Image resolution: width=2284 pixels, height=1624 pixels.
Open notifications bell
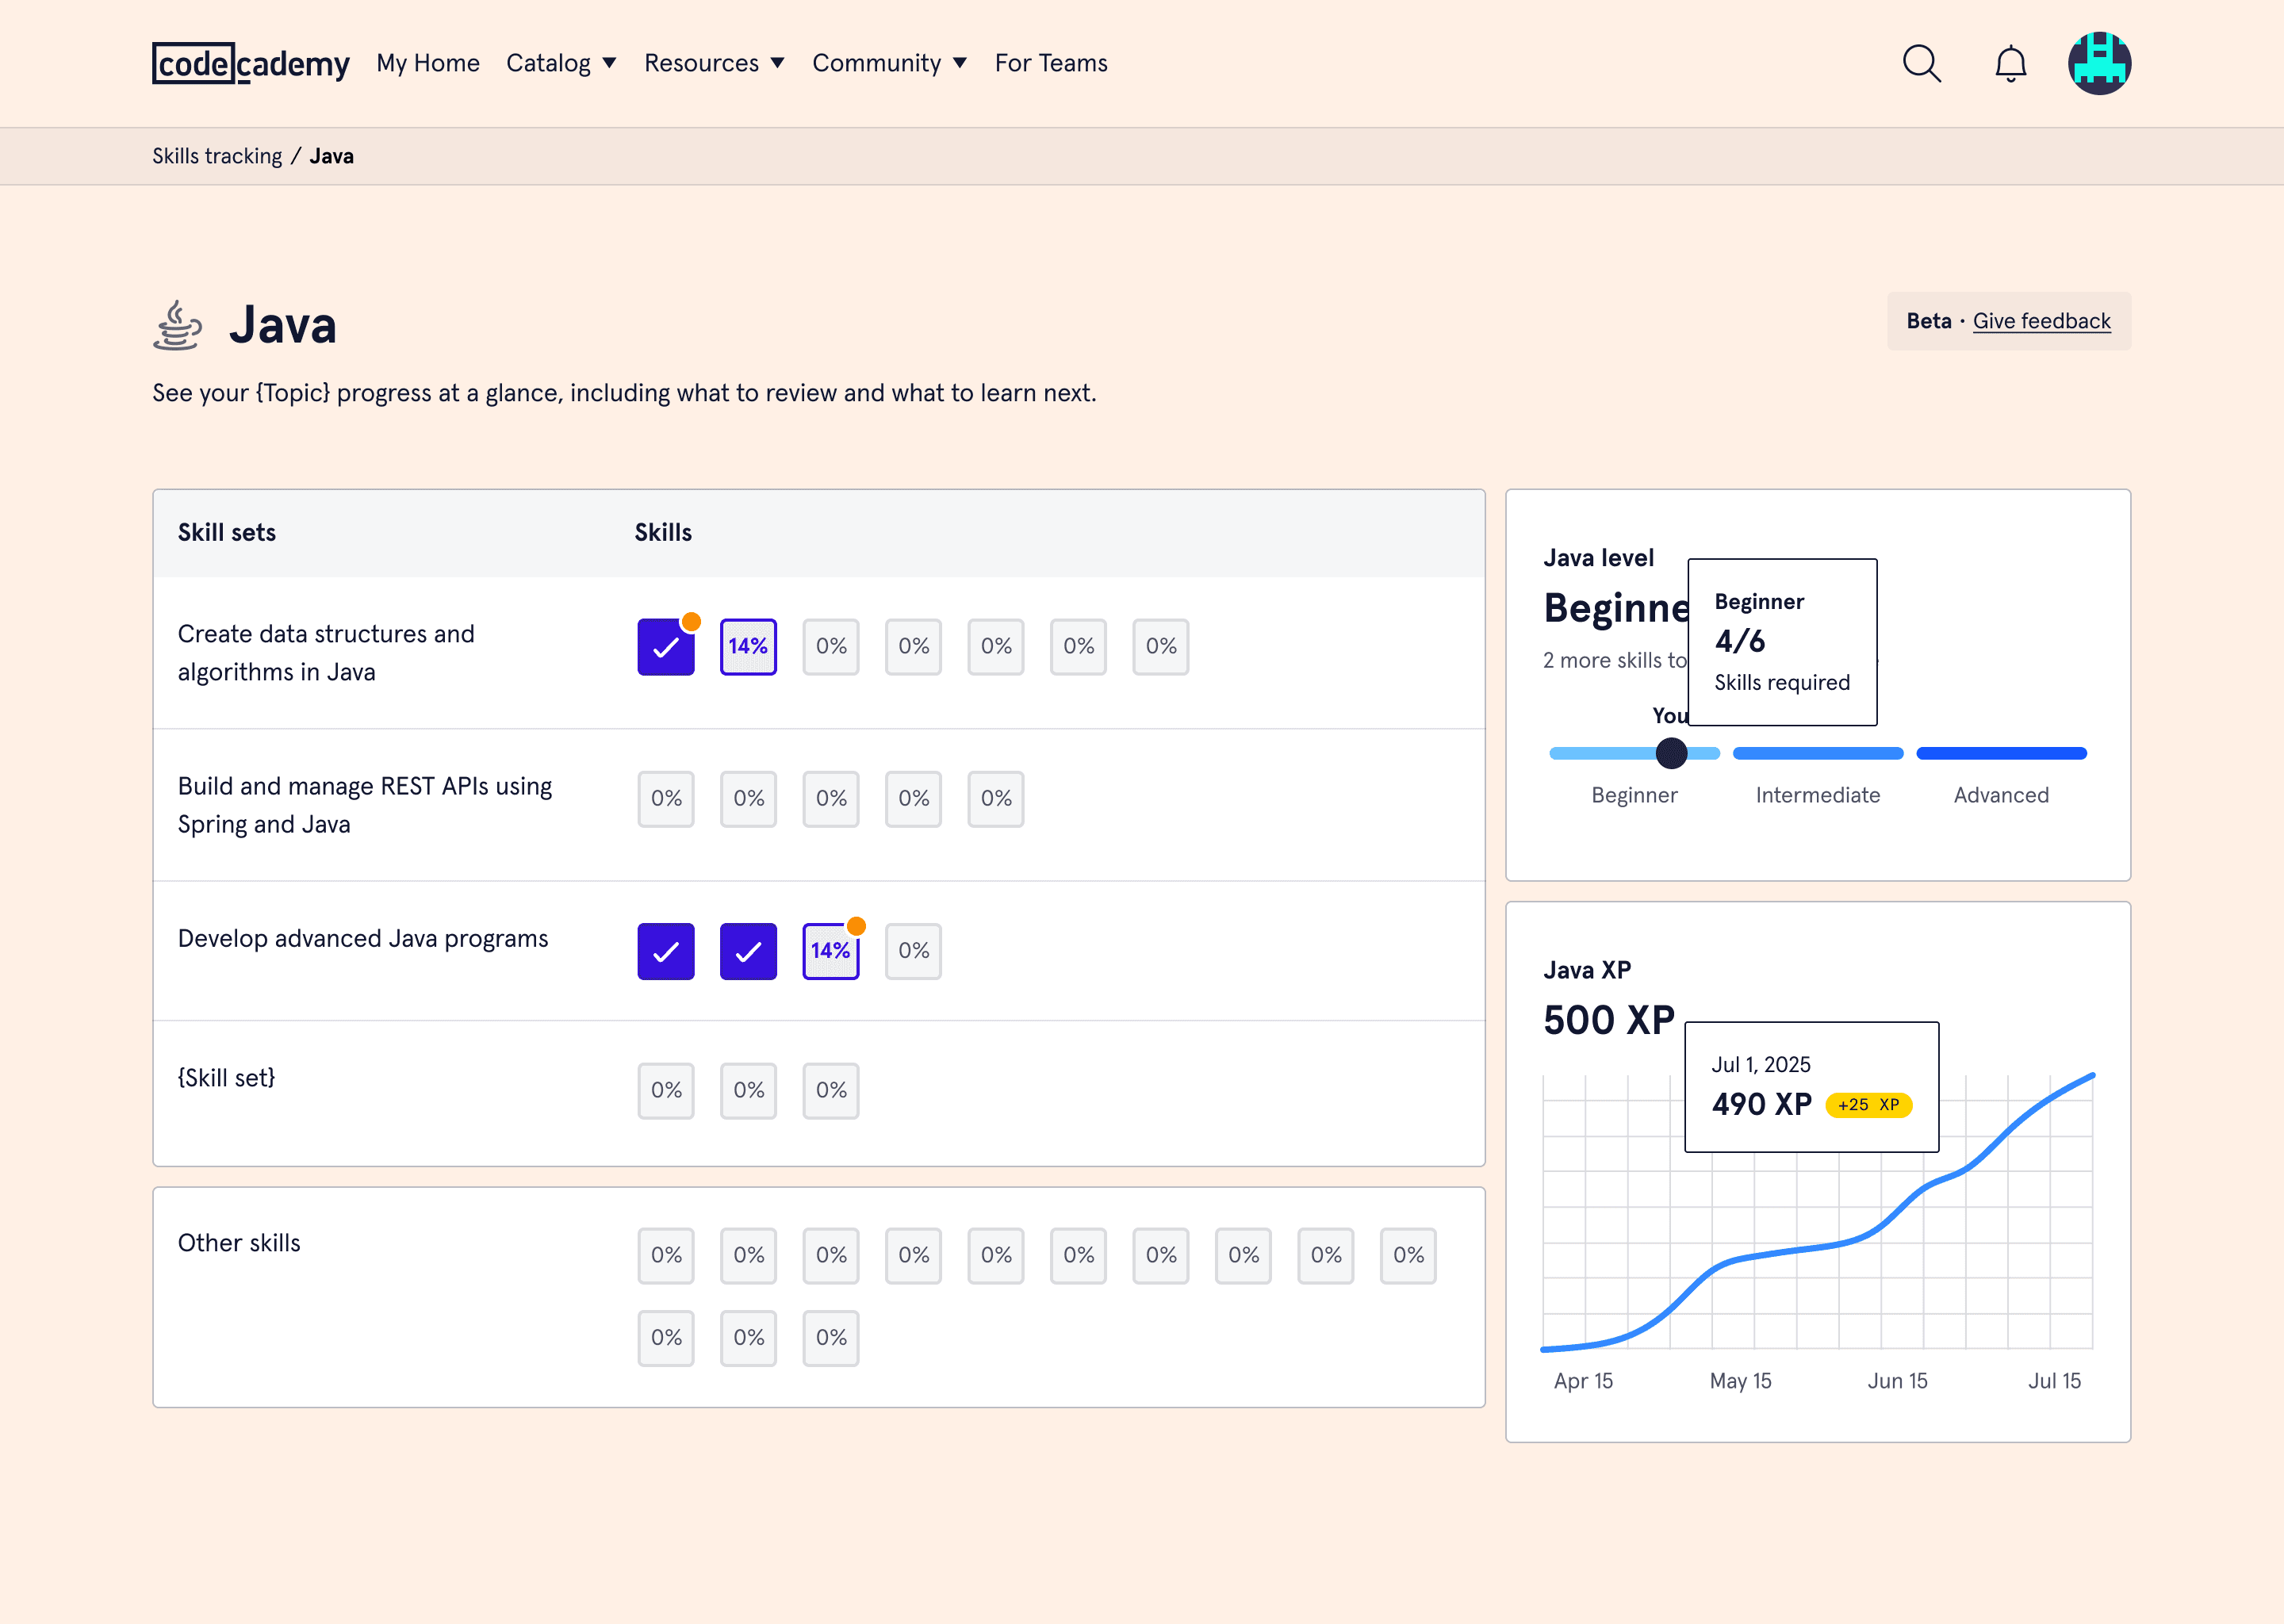2010,64
